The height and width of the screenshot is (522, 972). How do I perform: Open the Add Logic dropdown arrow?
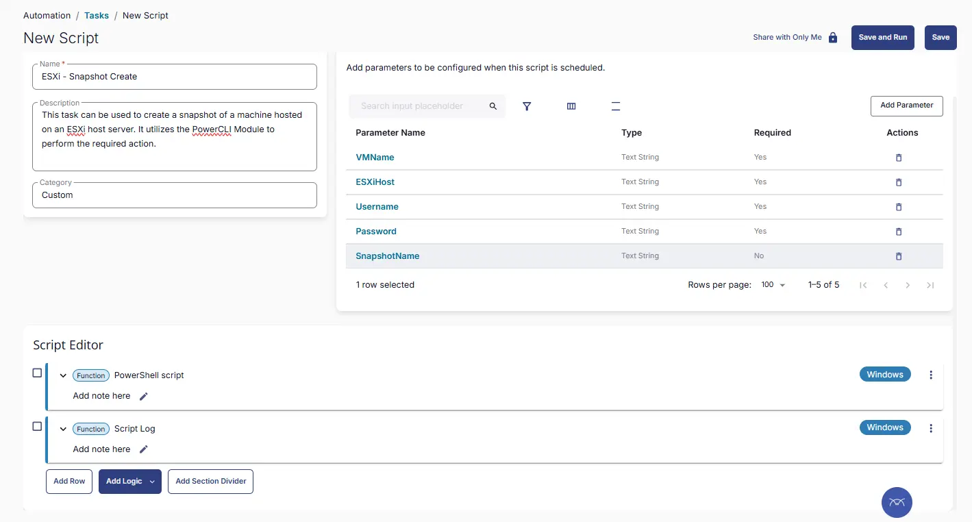click(x=152, y=482)
